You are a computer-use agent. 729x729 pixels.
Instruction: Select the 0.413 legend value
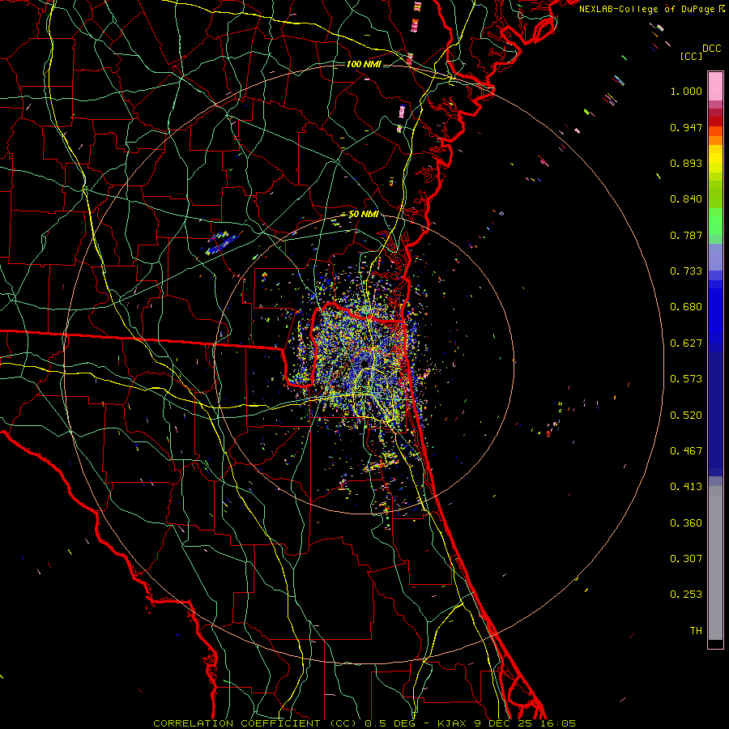point(686,487)
